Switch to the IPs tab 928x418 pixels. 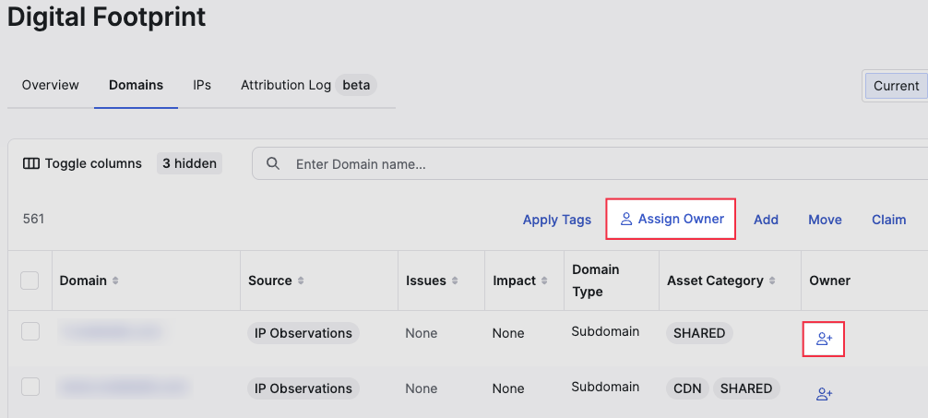(x=202, y=85)
